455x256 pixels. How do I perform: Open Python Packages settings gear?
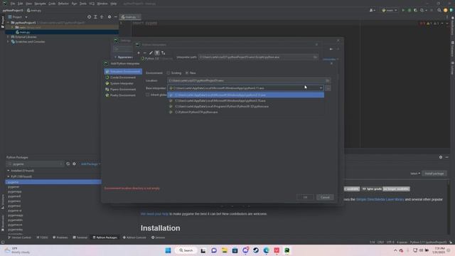click(74, 164)
